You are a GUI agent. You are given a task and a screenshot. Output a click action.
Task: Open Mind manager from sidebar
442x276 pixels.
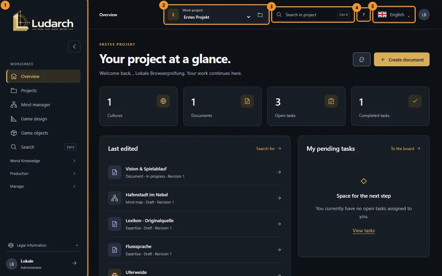[44, 105]
